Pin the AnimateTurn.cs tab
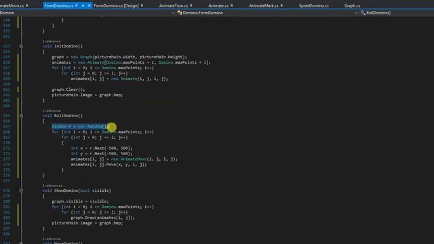Screen dimensions: 434x244 point(191,5)
